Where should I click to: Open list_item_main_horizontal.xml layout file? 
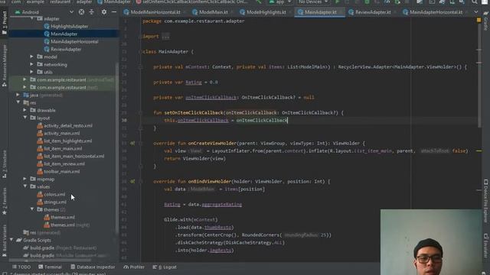tap(70, 156)
